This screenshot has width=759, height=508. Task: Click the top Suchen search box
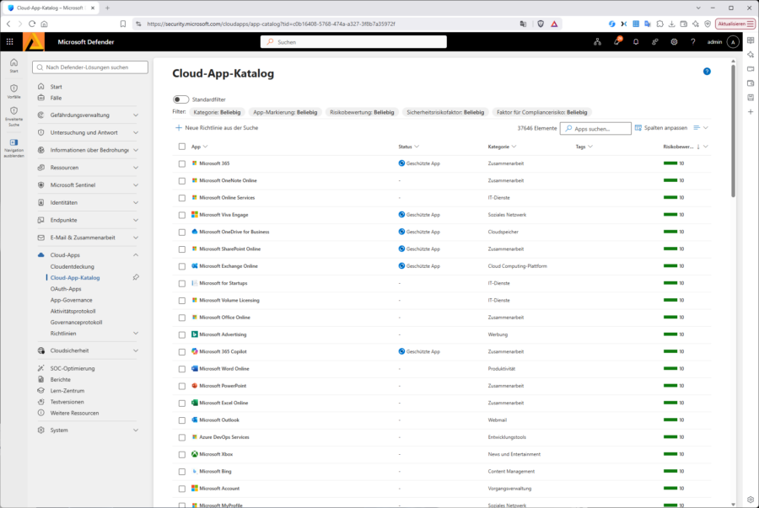coord(353,42)
